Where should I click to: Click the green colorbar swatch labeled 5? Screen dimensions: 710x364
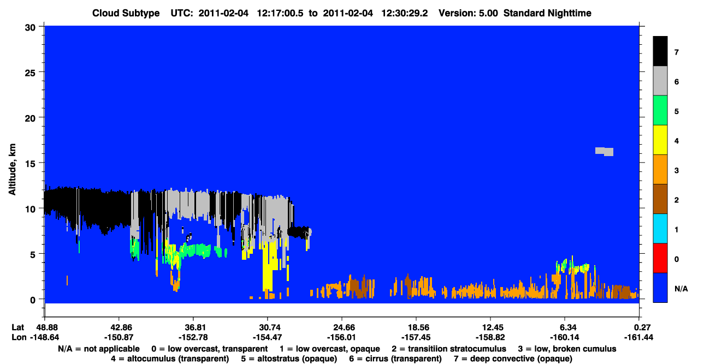click(x=660, y=111)
